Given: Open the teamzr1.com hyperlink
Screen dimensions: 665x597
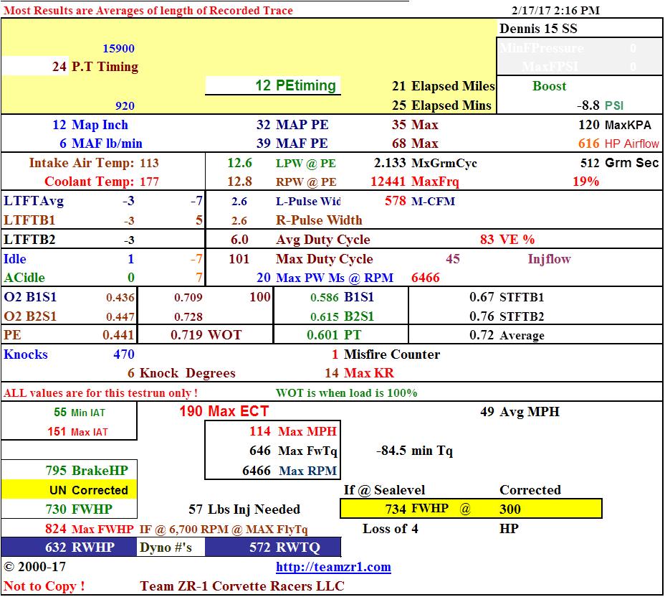Looking at the screenshot, I should pos(333,567).
